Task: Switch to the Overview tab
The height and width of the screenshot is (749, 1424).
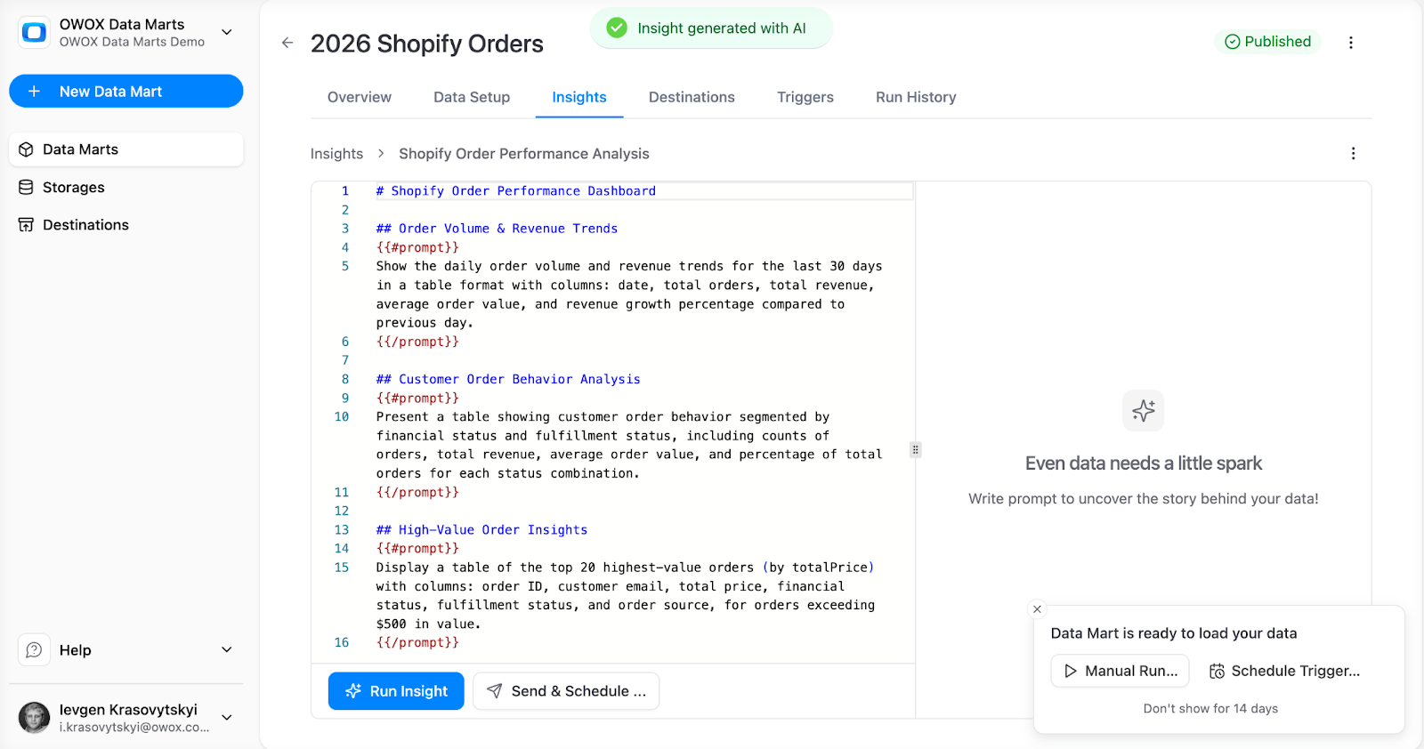Action: pyautogui.click(x=359, y=97)
